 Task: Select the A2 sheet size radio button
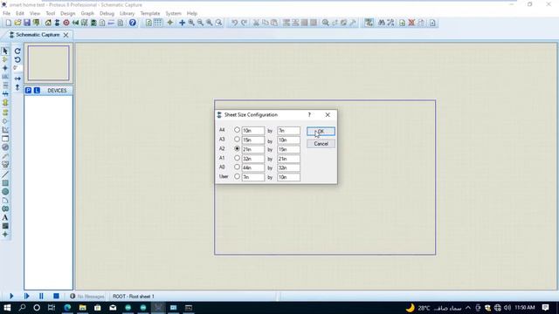[237, 148]
